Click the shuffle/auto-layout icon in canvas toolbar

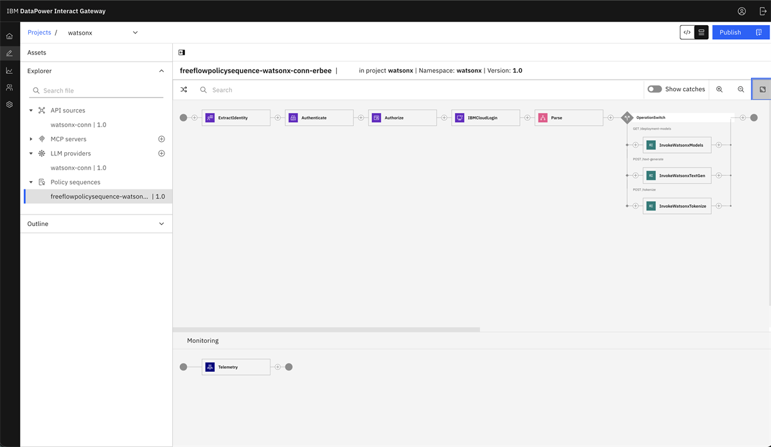point(184,90)
